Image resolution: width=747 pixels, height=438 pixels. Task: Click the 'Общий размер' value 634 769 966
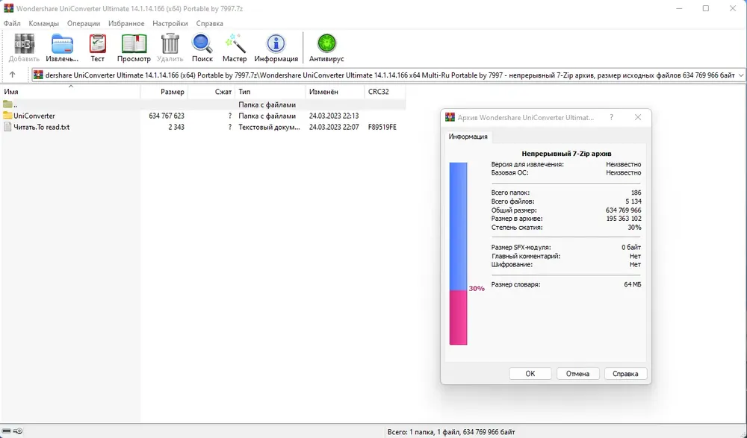pos(623,210)
